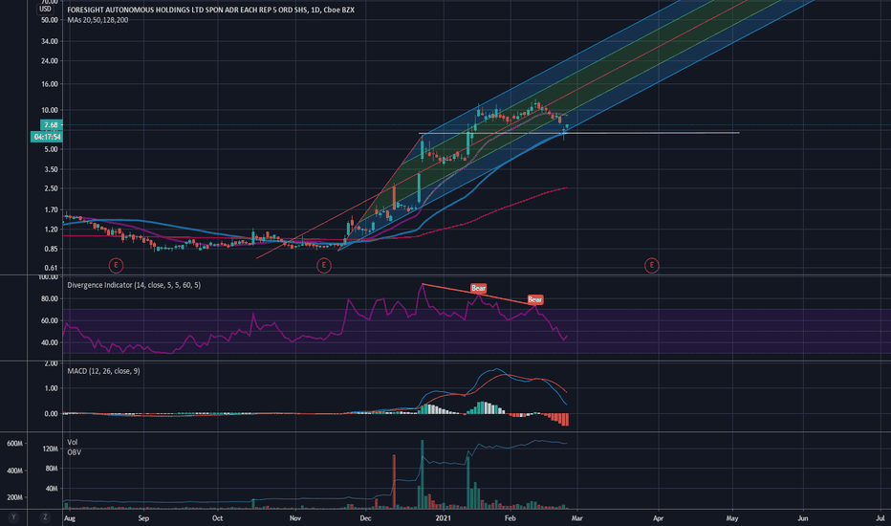Click the 5.00 price scale label

tap(51, 149)
